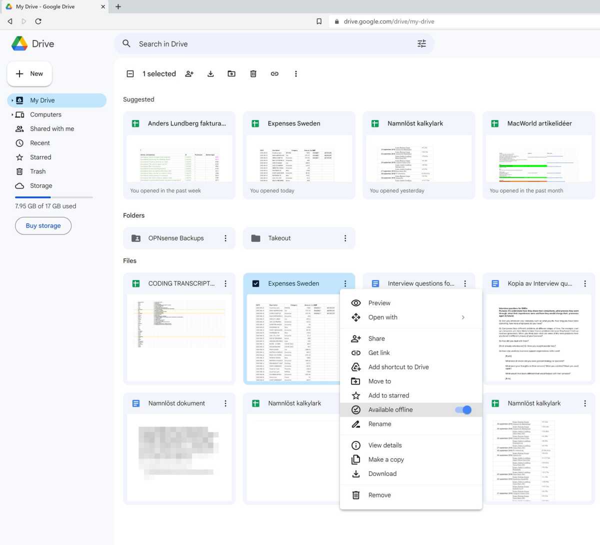Open options for Interview questions file
The image size is (600, 545).
point(465,283)
